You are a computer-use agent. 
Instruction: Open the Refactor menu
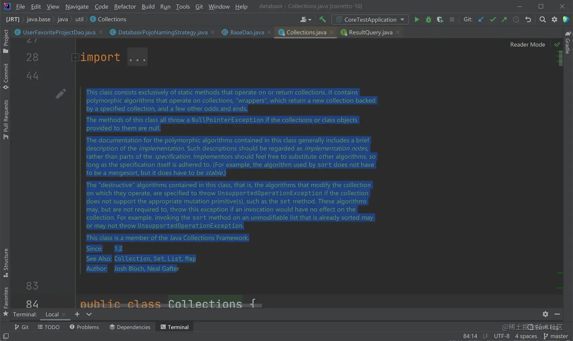pos(125,6)
